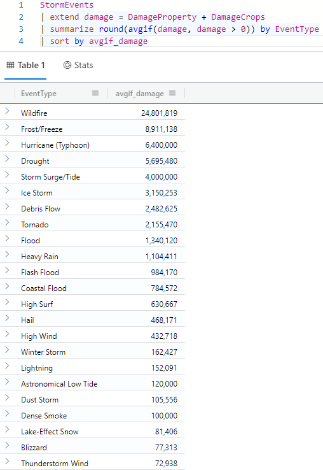The width and height of the screenshot is (323, 470).
Task: Expand the Lightning row chevron
Action: (x=7, y=366)
